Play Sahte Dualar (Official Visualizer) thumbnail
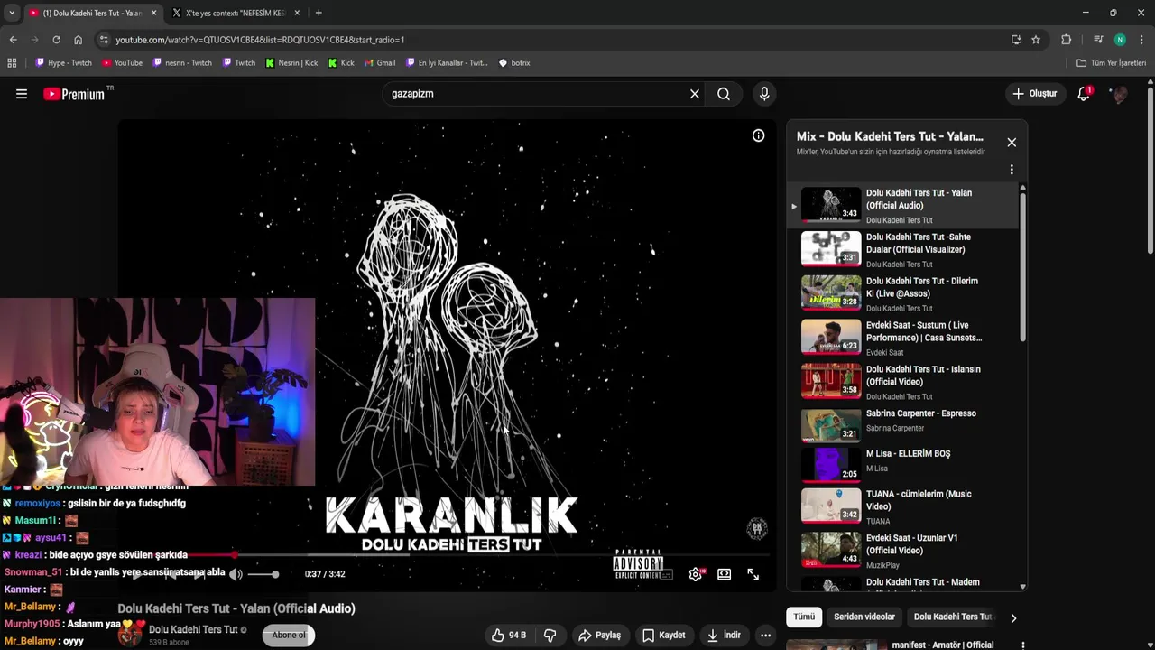This screenshot has height=650, width=1155. 831,248
